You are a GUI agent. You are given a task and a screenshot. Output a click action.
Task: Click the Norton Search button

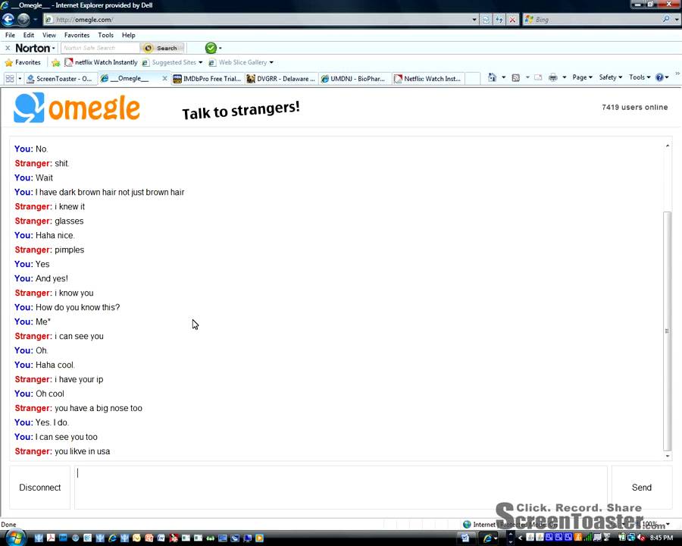coord(162,48)
